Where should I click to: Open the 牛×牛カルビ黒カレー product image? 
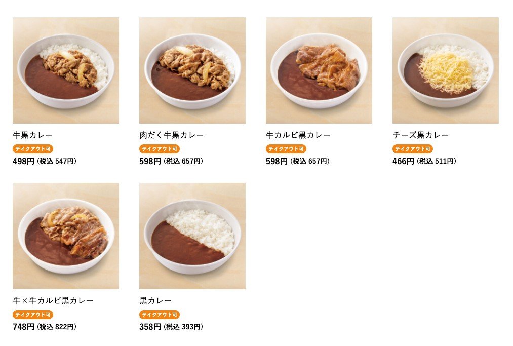(66, 236)
